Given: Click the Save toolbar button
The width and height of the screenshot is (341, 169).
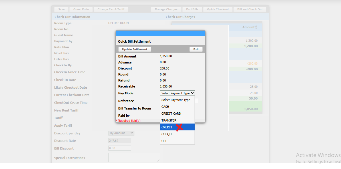Looking at the screenshot, I should [61, 9].
